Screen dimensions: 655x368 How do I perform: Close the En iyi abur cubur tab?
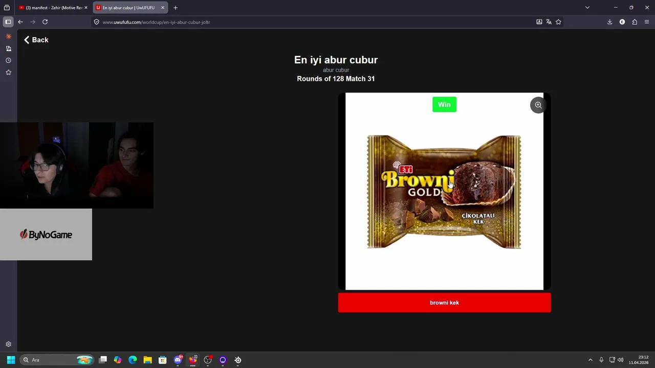[163, 8]
